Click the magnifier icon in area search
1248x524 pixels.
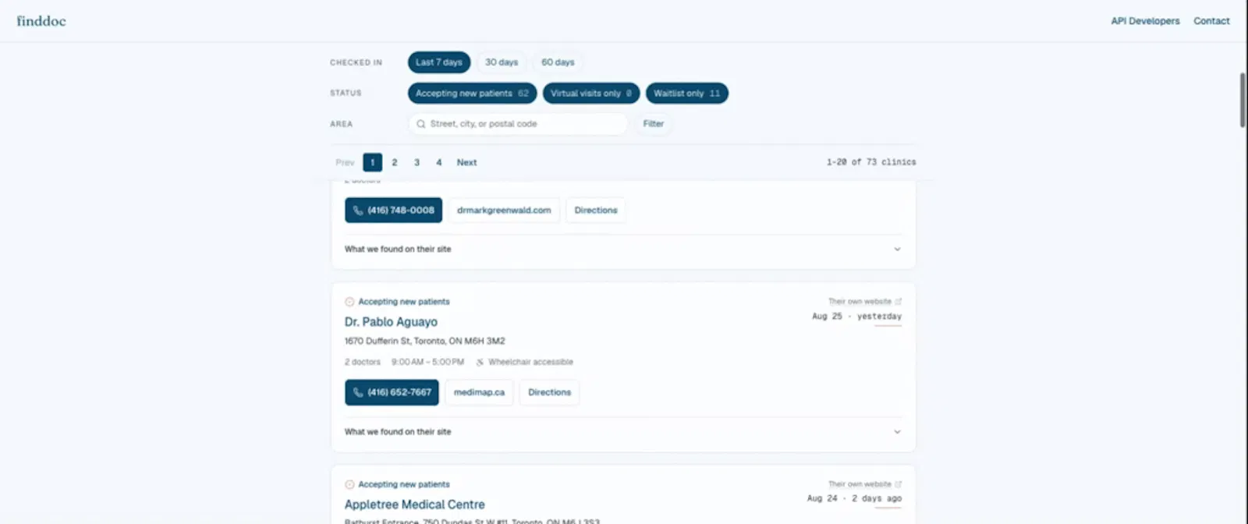(421, 124)
